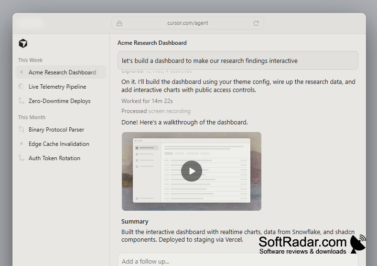Click the spinner icon beside Live Telemetry Pipeline
Screen dimensions: 377x266
click(22, 86)
